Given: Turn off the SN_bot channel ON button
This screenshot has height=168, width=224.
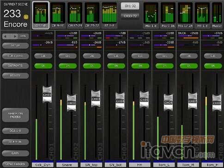Looking at the screenshot, I should [x=116, y=66].
